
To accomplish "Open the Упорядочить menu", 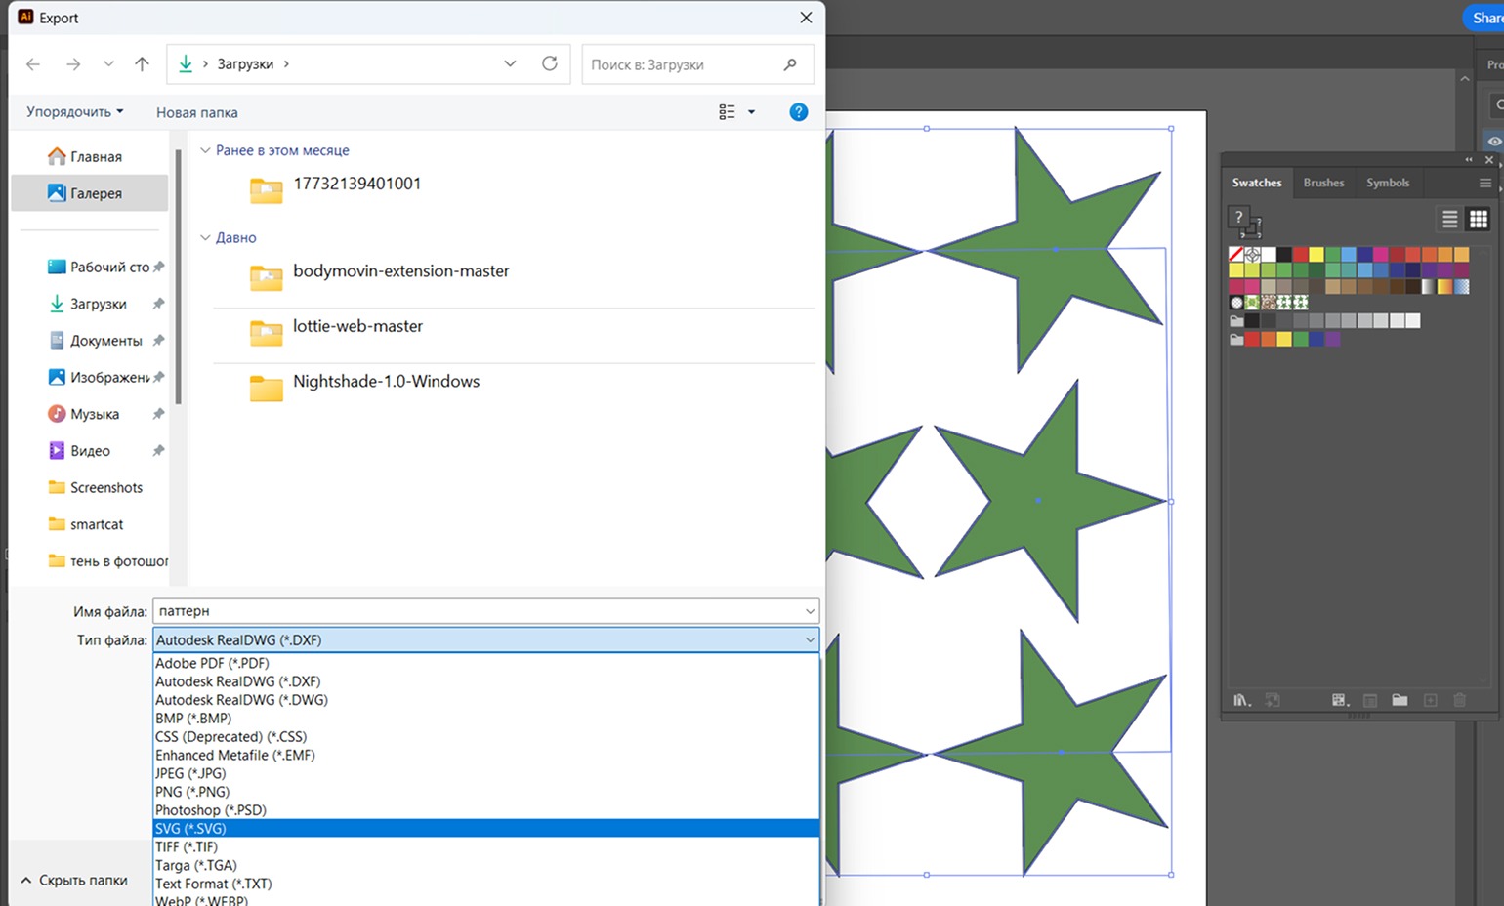I will [75, 112].
